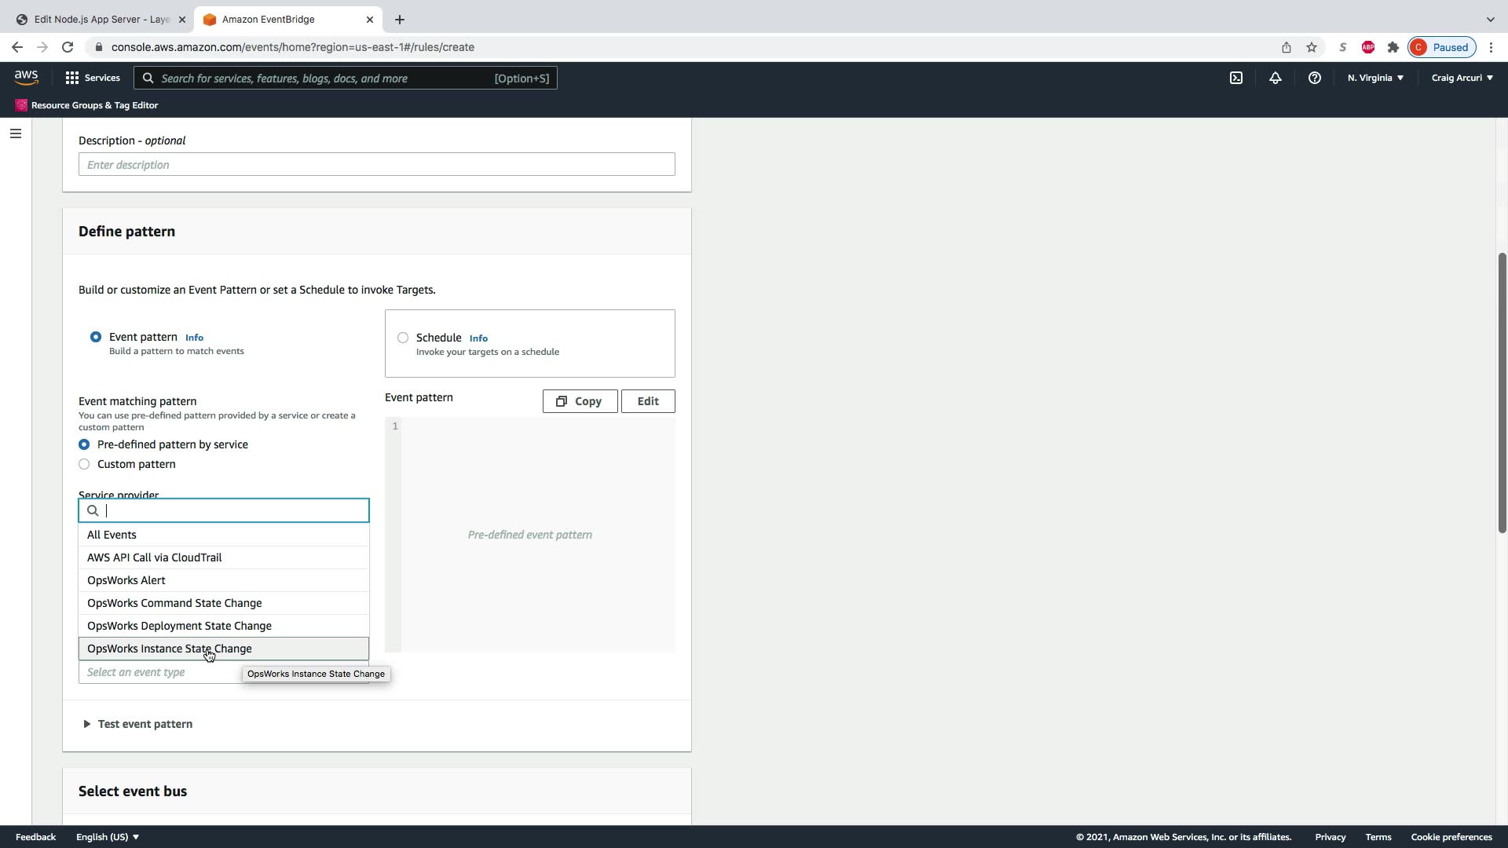Screen dimensions: 1508x848
Task: Open Craig Arcuri account dropdown
Action: (x=1462, y=78)
